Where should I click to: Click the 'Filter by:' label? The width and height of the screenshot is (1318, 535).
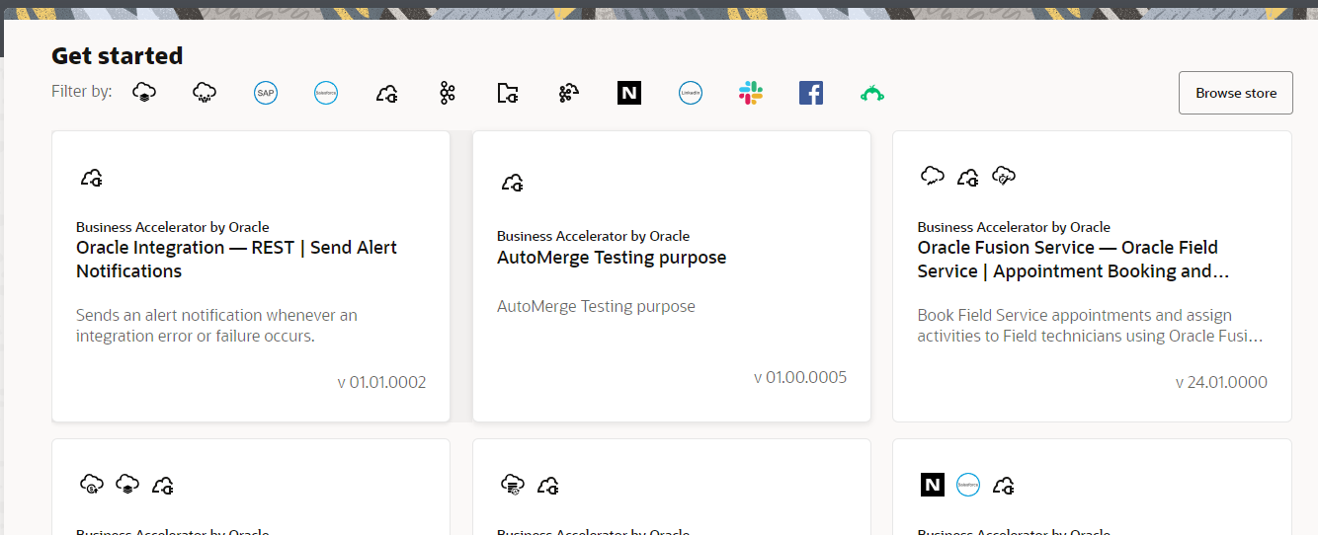pos(82,91)
